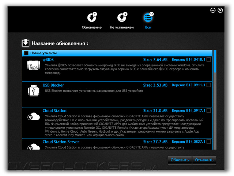The width and height of the screenshot is (234, 176).
Task: Click the Обновить button
Action: [x=180, y=160]
